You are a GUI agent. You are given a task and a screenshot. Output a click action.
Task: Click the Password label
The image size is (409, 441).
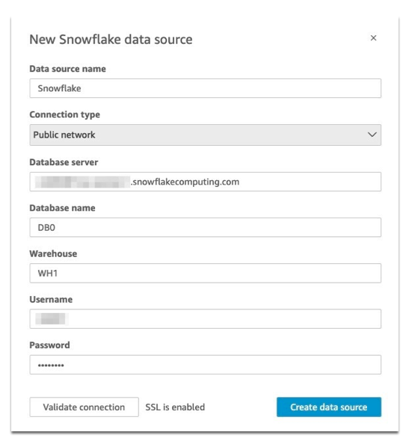click(49, 345)
